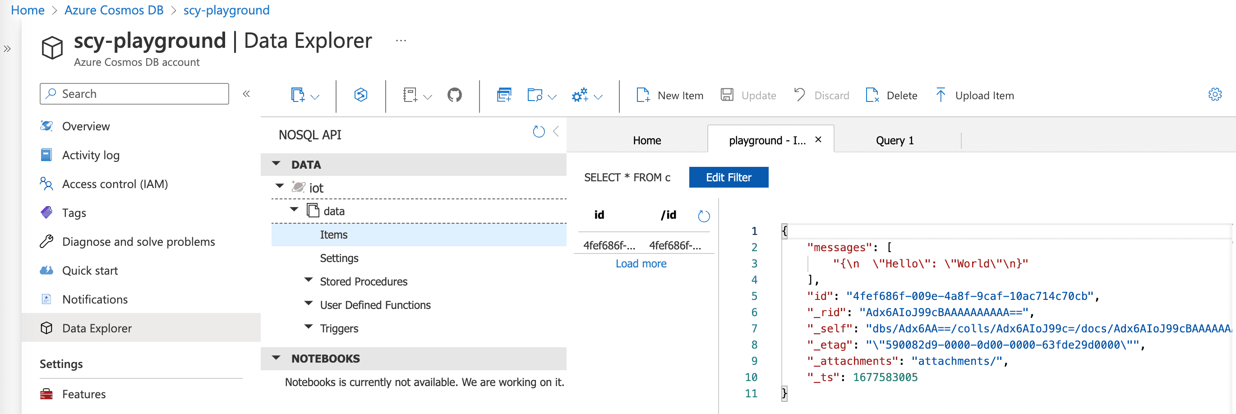Image resolution: width=1236 pixels, height=414 pixels.
Task: Click the Edit Filter button
Action: point(728,178)
